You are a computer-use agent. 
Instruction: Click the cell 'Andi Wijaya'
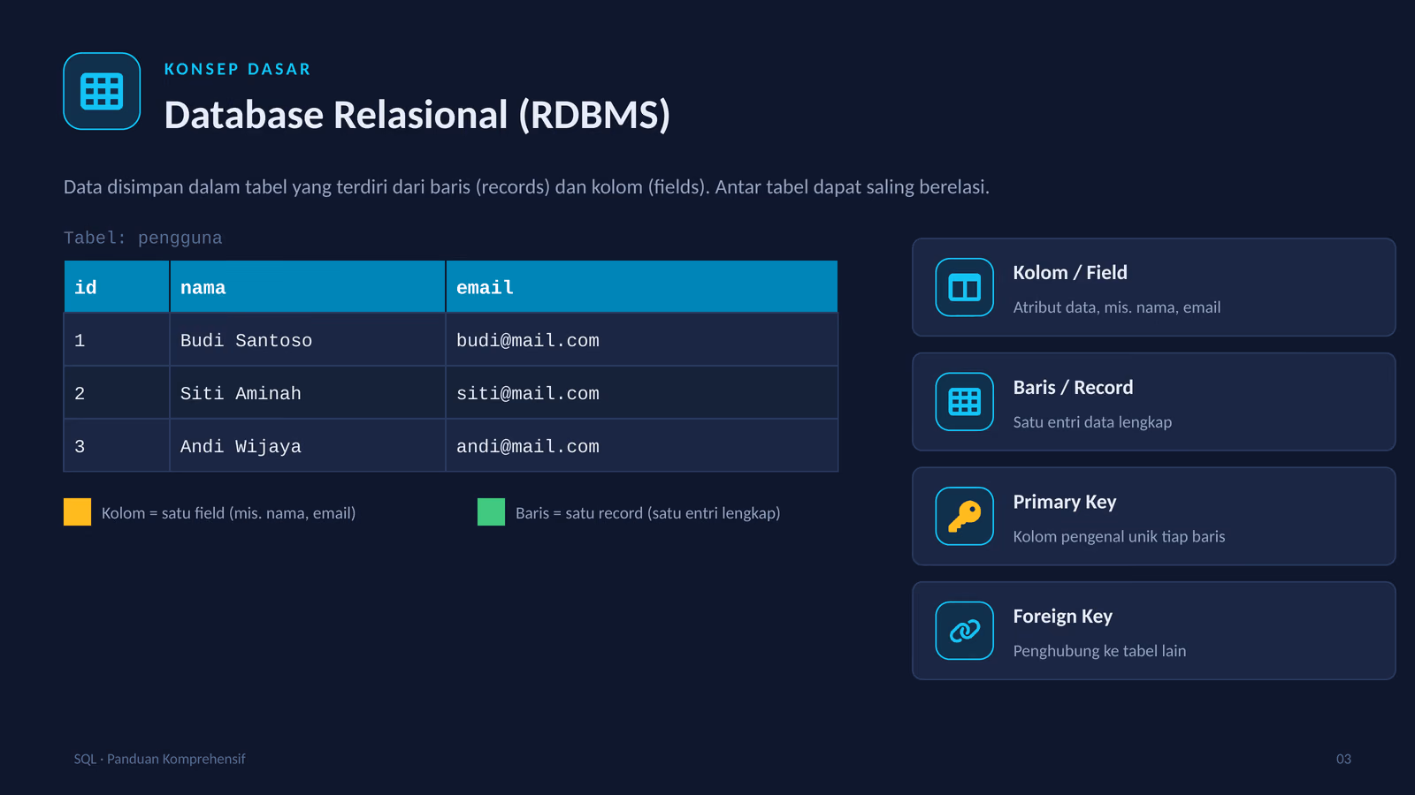308,446
